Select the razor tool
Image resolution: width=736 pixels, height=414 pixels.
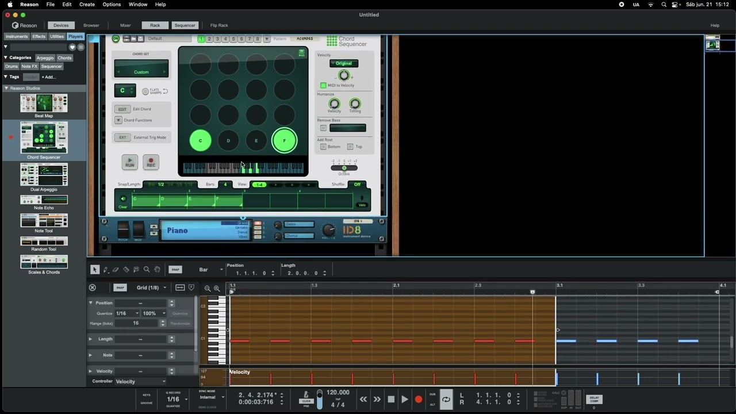tap(126, 270)
